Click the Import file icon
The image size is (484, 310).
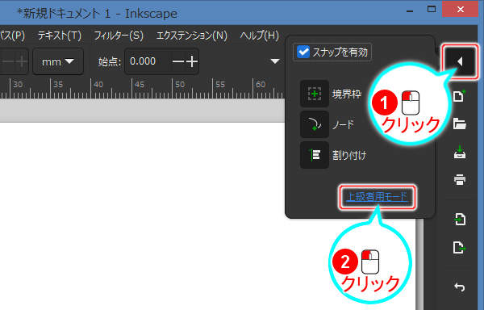[460, 220]
